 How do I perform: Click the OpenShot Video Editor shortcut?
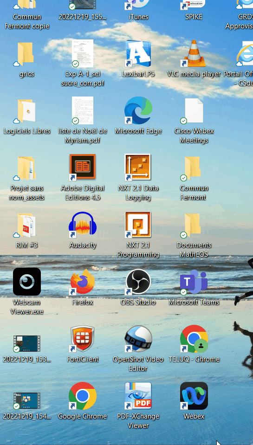pyautogui.click(x=138, y=339)
